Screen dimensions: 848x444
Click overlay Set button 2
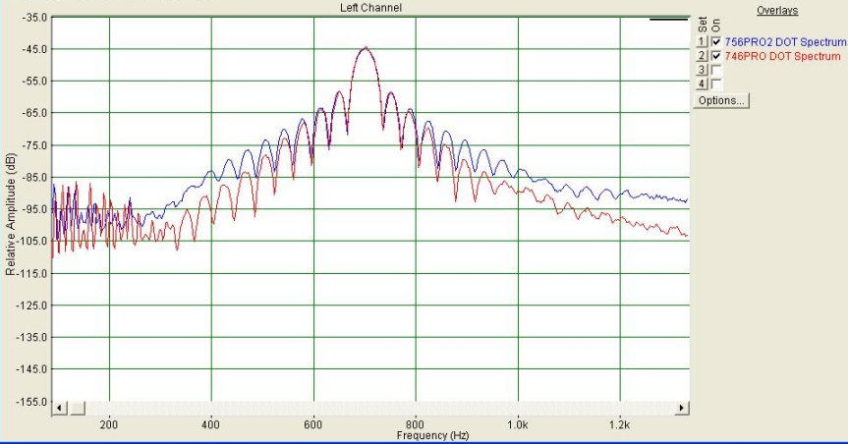coord(702,57)
